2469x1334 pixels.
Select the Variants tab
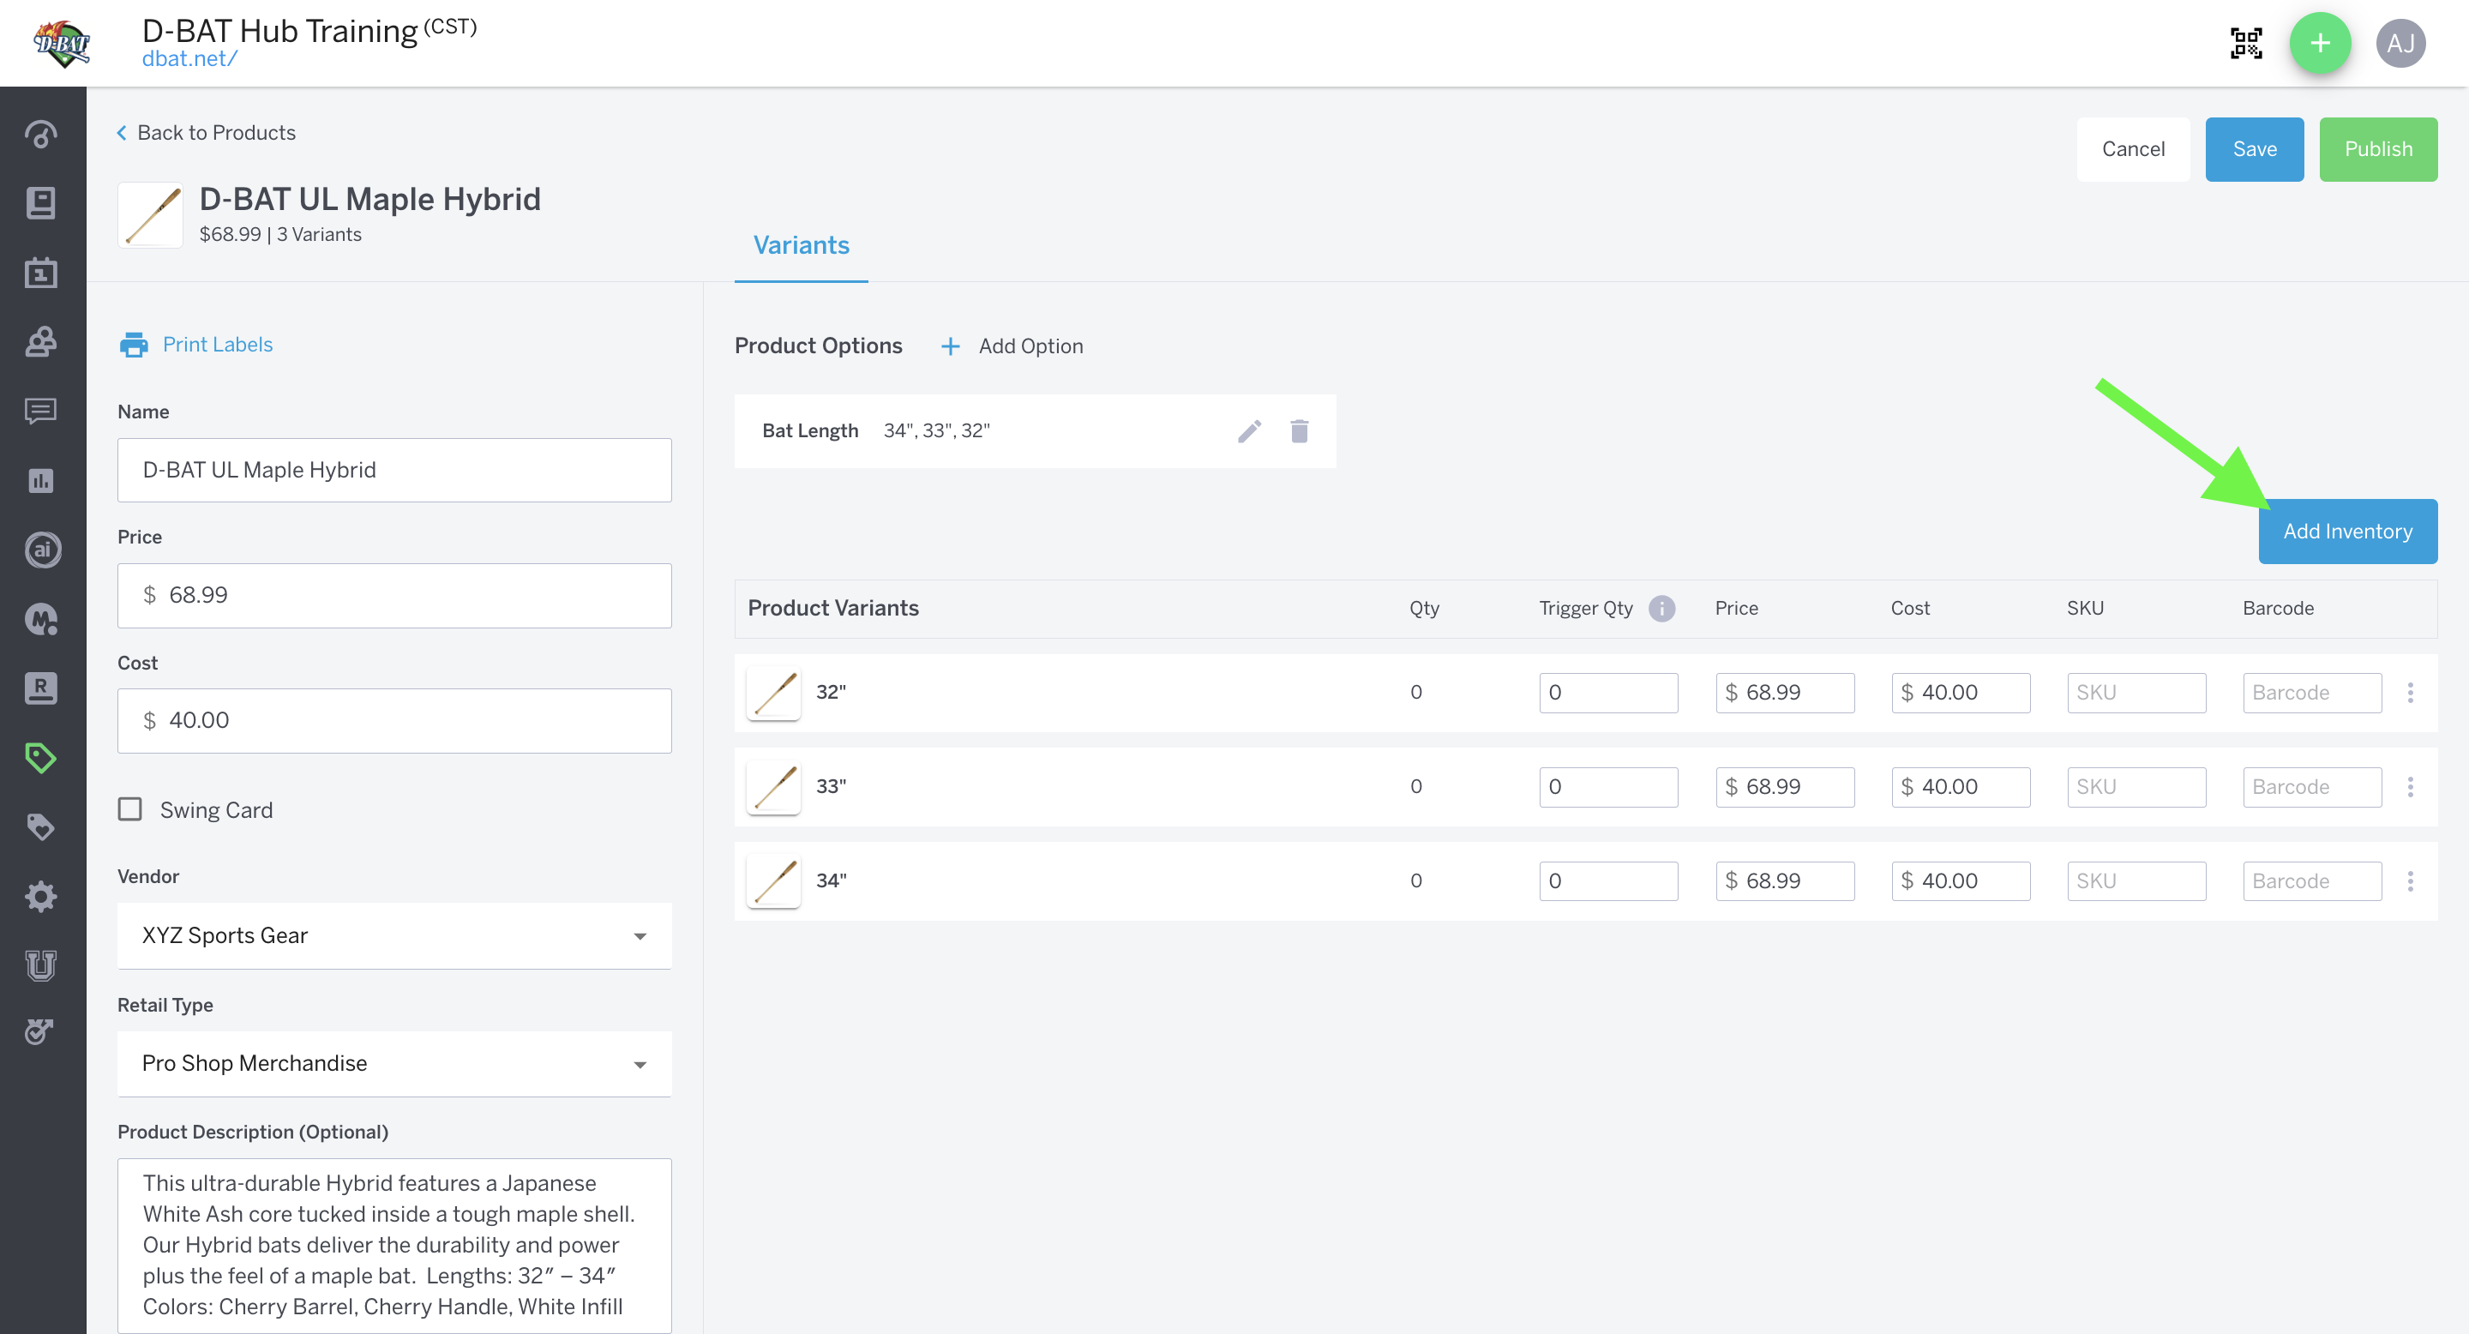coord(802,245)
